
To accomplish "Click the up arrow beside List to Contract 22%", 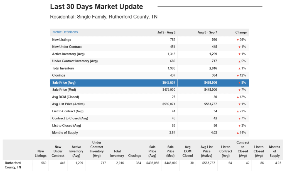I will coord(238,112).
